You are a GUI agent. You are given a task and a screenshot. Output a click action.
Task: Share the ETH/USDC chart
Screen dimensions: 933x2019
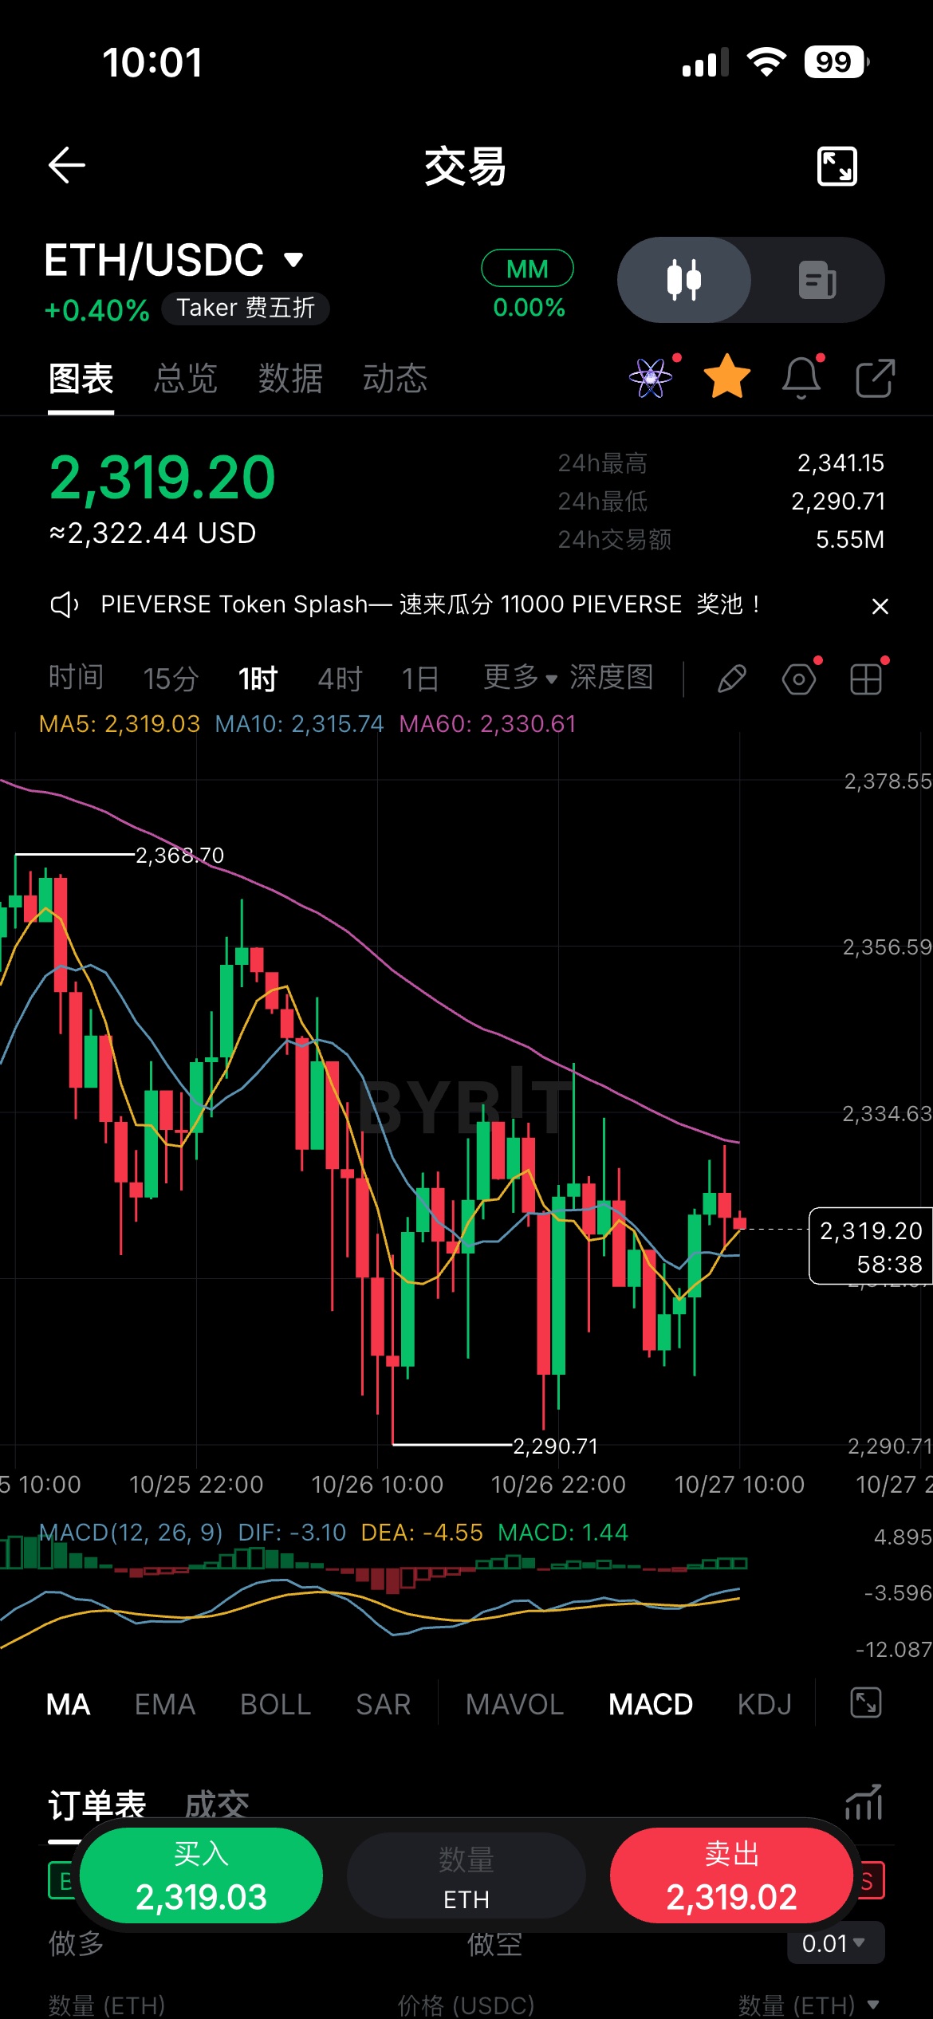875,378
